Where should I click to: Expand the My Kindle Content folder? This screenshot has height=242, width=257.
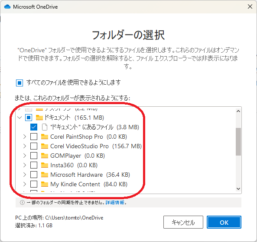[x=25, y=184]
